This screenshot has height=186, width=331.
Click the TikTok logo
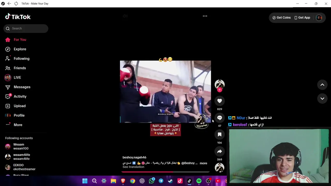point(18,17)
